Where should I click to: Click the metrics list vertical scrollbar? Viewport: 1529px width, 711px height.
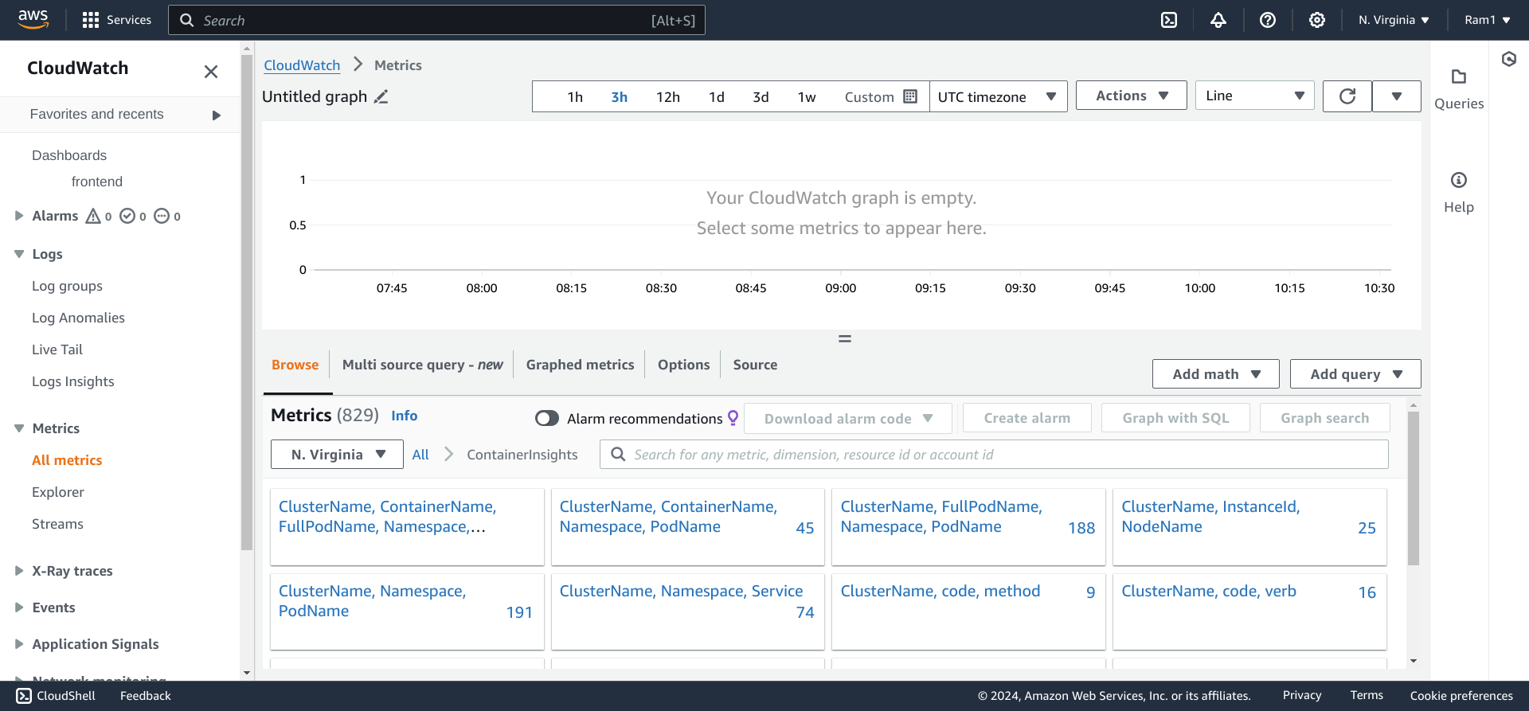1414,487
